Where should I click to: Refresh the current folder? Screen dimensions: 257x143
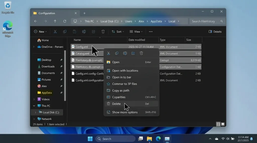65,21
